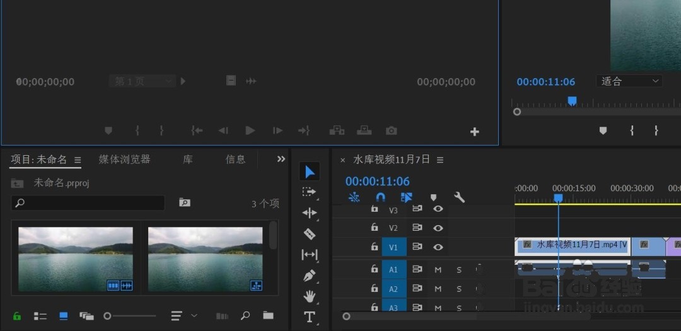Viewport: 681px width, 331px height.
Task: Switch to the 媒体浏览器 tab
Action: tap(125, 160)
